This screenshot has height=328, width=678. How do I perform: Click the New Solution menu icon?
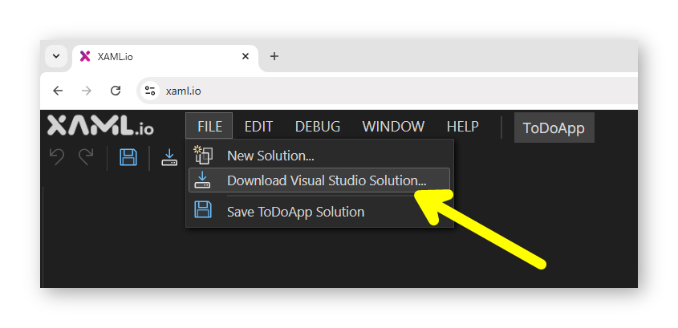click(x=203, y=155)
